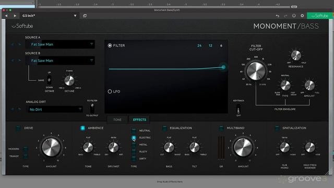
Task: Select Metal ambience type
Action: (x=134, y=145)
